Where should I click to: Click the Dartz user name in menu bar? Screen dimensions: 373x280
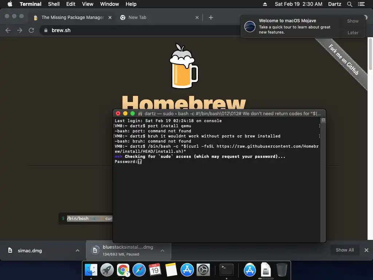click(335, 4)
